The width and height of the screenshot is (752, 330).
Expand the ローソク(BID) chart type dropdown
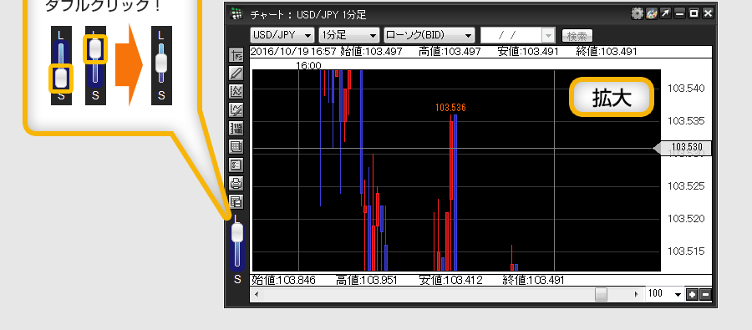tap(429, 35)
